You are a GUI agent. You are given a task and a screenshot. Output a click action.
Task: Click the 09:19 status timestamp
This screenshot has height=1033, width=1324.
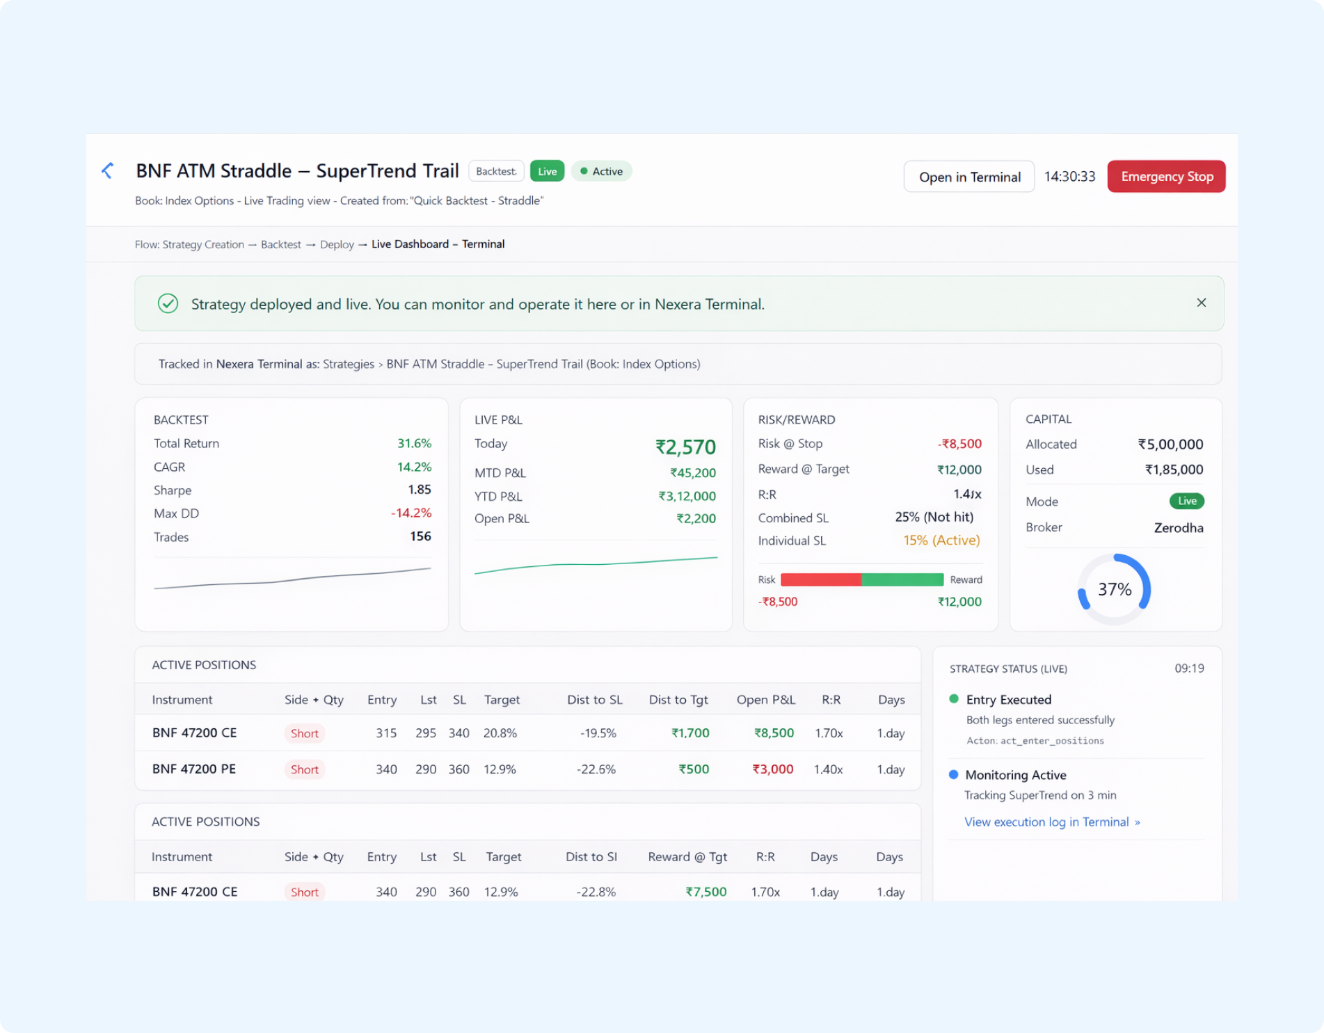pyautogui.click(x=1189, y=668)
